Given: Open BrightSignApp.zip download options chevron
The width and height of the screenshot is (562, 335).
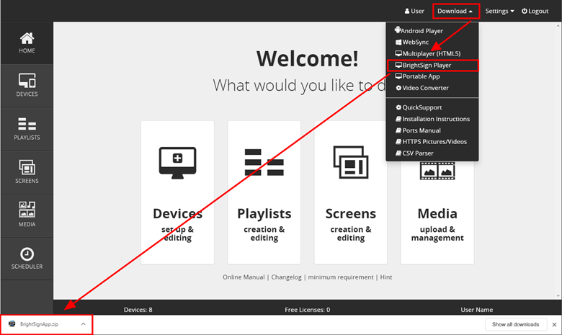Looking at the screenshot, I should pos(83,324).
